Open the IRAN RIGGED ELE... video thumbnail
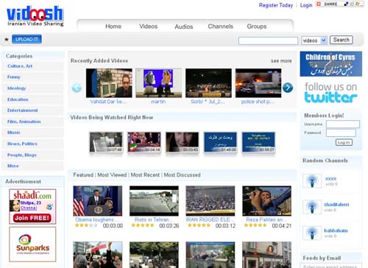 point(210,201)
